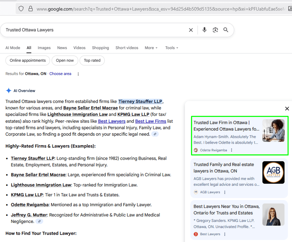Viewport: 292px width, 242px height.
Task: Open three-dot menu beside Odette Rwigamba source
Action: pyautogui.click(x=231, y=150)
